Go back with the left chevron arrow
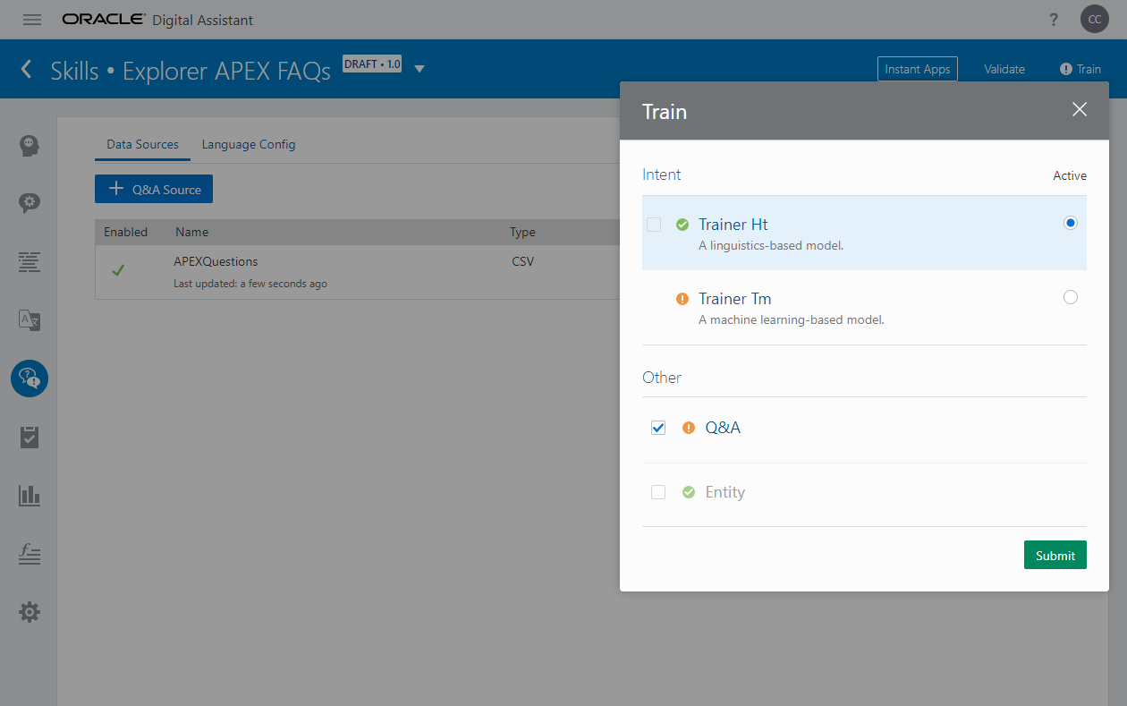The width and height of the screenshot is (1127, 706). tap(27, 69)
